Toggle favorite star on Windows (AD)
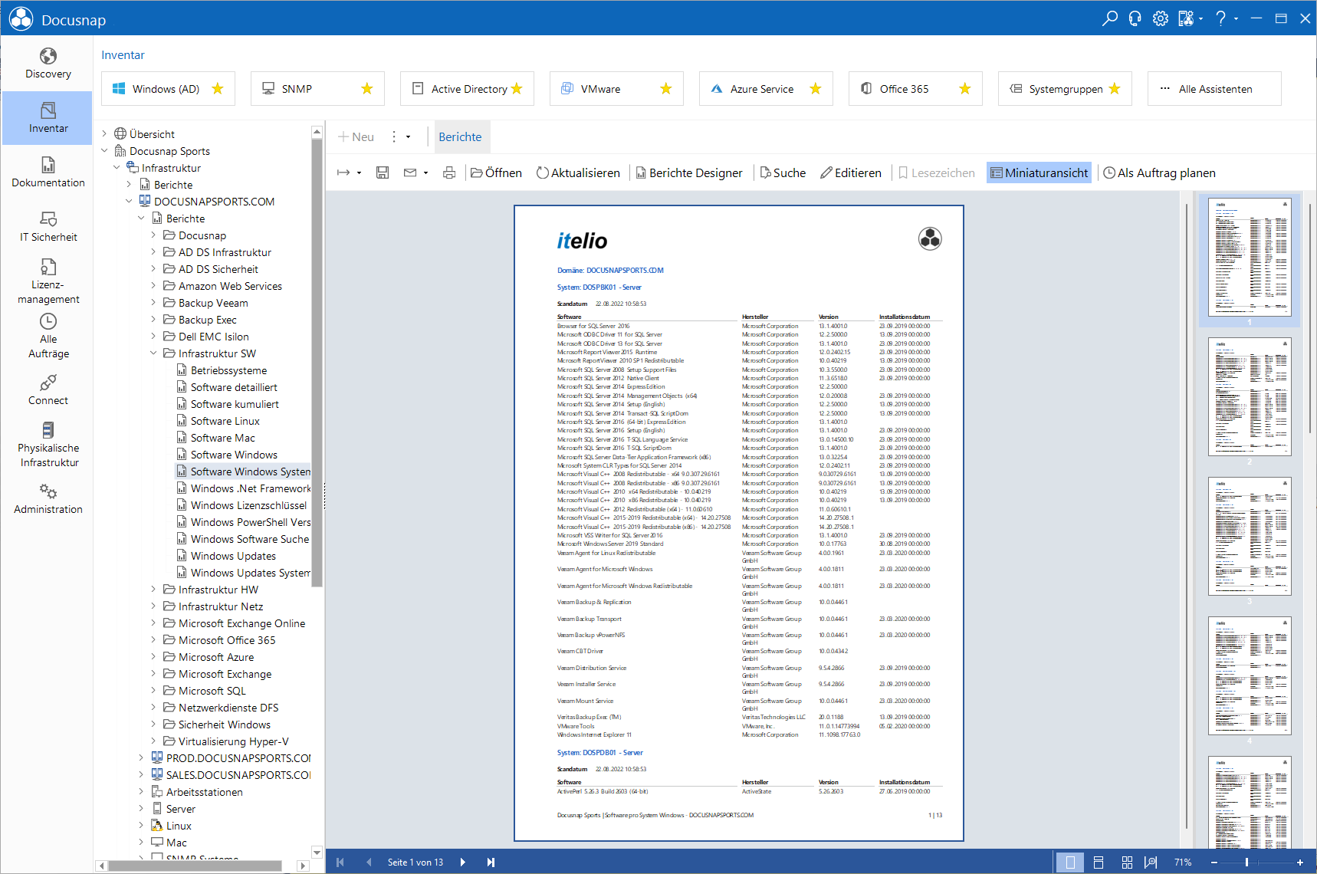 pos(218,89)
